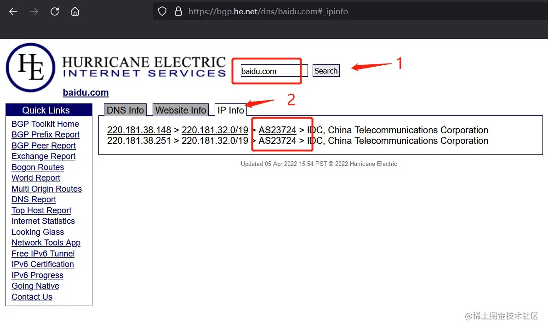Open Bogon Routes link

(38, 167)
